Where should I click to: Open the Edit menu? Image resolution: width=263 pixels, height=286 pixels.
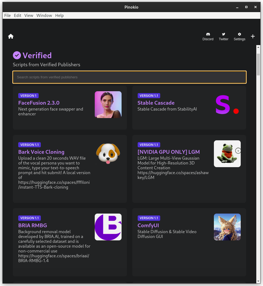tap(17, 16)
